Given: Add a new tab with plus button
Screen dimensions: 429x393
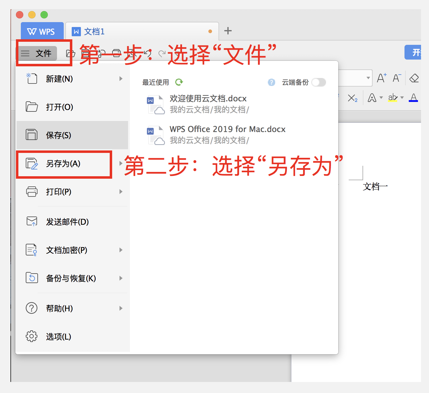Looking at the screenshot, I should [228, 31].
